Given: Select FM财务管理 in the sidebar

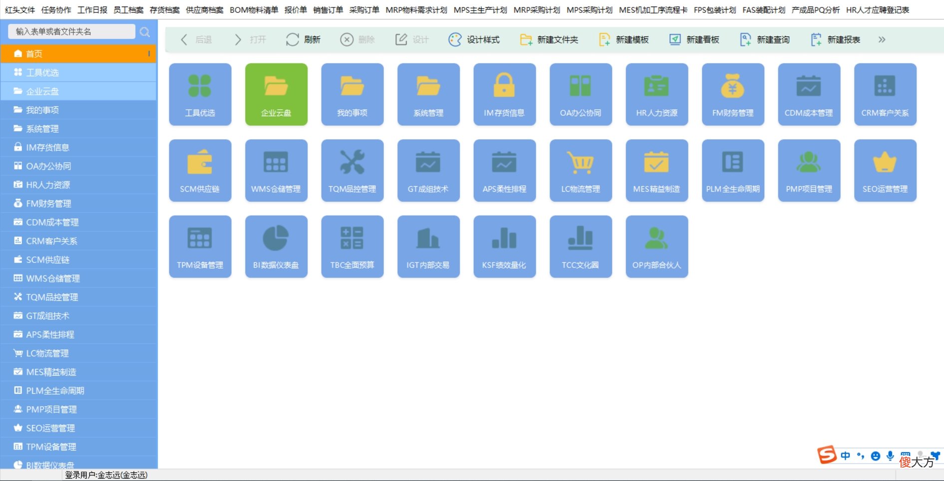Looking at the screenshot, I should [78, 204].
